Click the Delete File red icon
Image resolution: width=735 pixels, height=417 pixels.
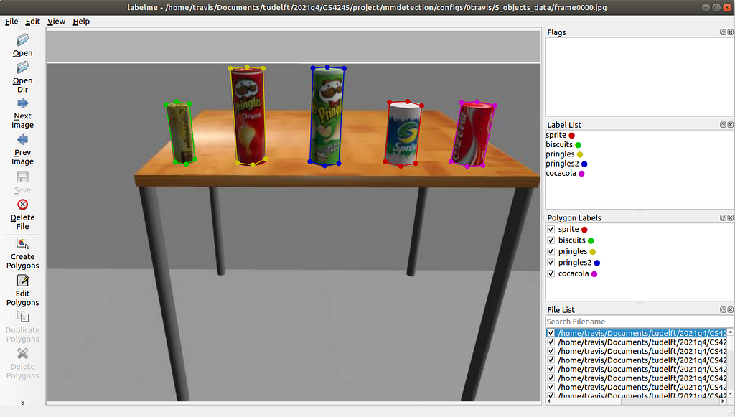coord(22,205)
